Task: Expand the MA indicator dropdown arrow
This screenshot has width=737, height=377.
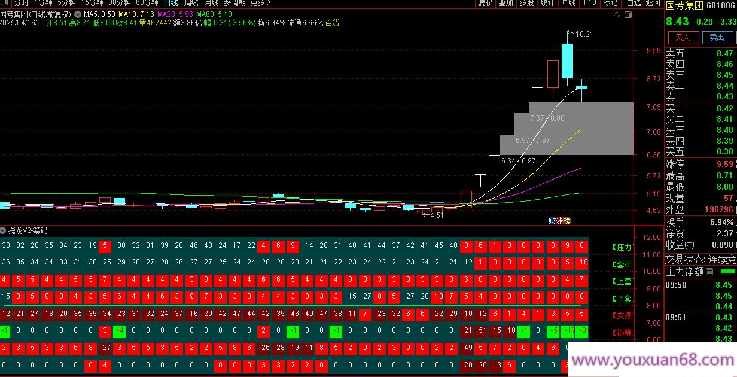Action: (78, 14)
